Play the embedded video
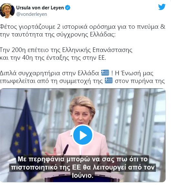The height and width of the screenshot is (185, 171). point(83,135)
